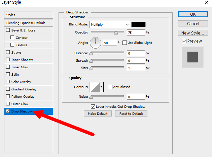The image size is (212, 157).
Task: Click the Distance px field
Action: (136, 53)
